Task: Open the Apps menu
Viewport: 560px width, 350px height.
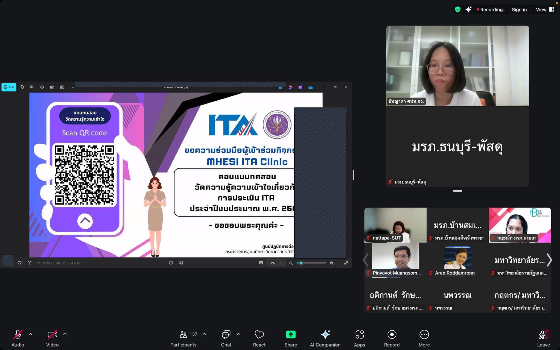Action: (360, 338)
